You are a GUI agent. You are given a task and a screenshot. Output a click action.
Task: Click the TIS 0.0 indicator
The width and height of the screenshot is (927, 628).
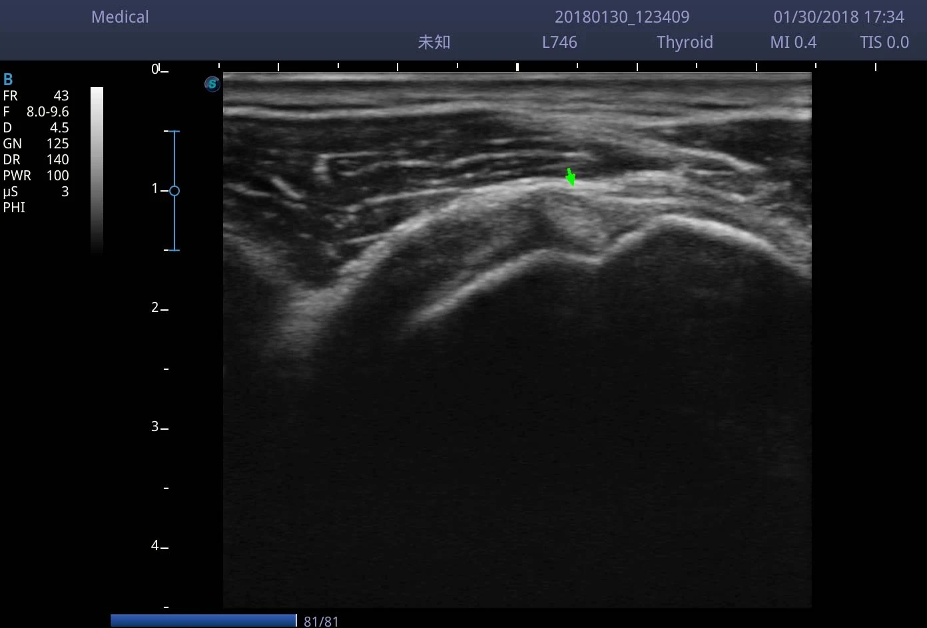(884, 43)
